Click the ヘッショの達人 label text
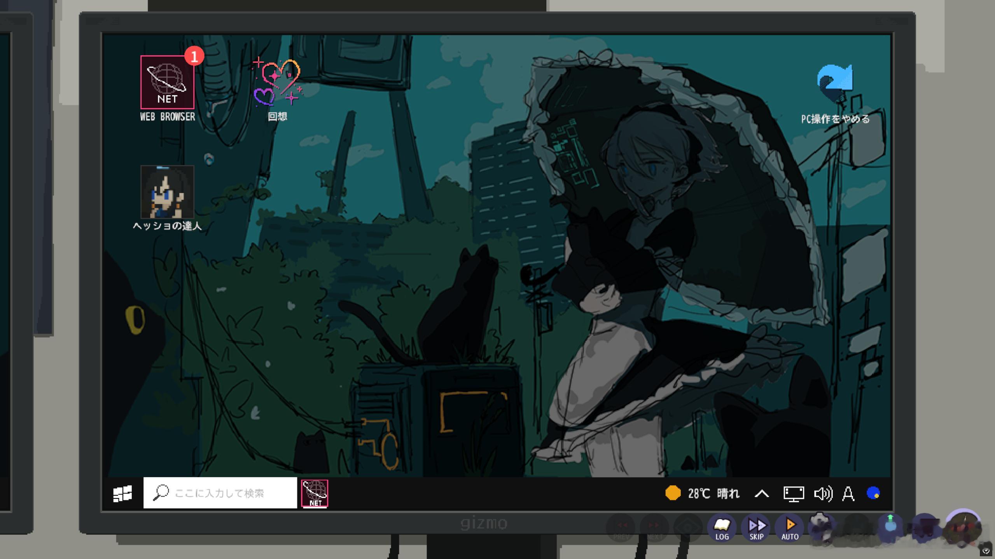 [x=167, y=226]
